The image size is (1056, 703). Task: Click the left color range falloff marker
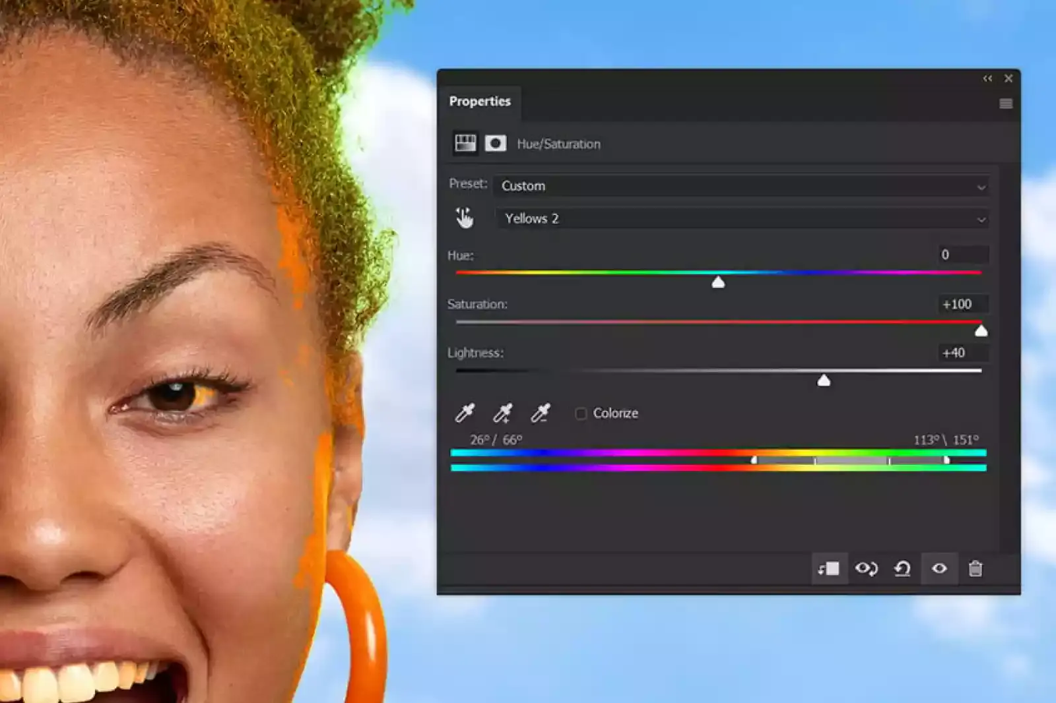click(x=754, y=460)
